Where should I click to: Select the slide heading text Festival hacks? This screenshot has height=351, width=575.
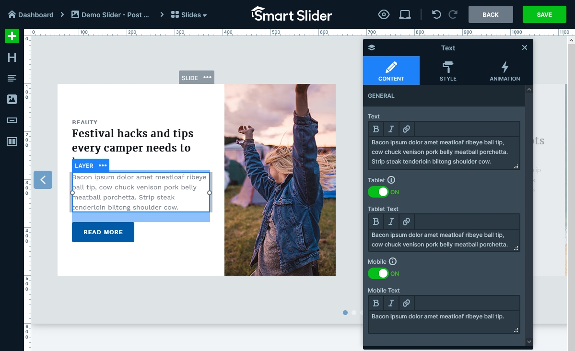click(x=132, y=140)
